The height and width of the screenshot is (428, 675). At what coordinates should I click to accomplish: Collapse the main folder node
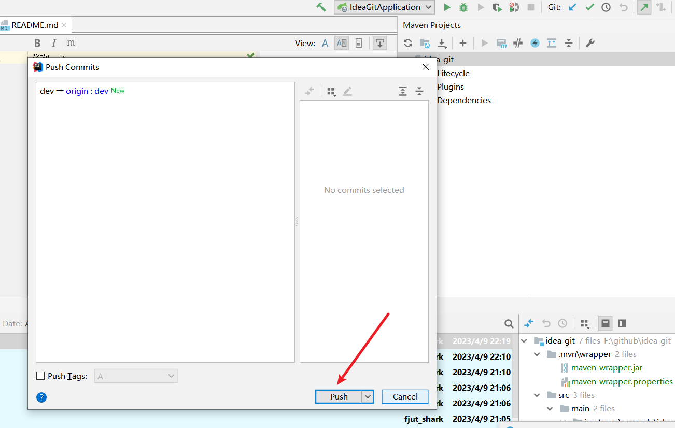pos(550,409)
